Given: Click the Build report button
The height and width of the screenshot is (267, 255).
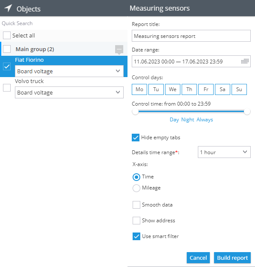Looking at the screenshot, I should pos(232,258).
